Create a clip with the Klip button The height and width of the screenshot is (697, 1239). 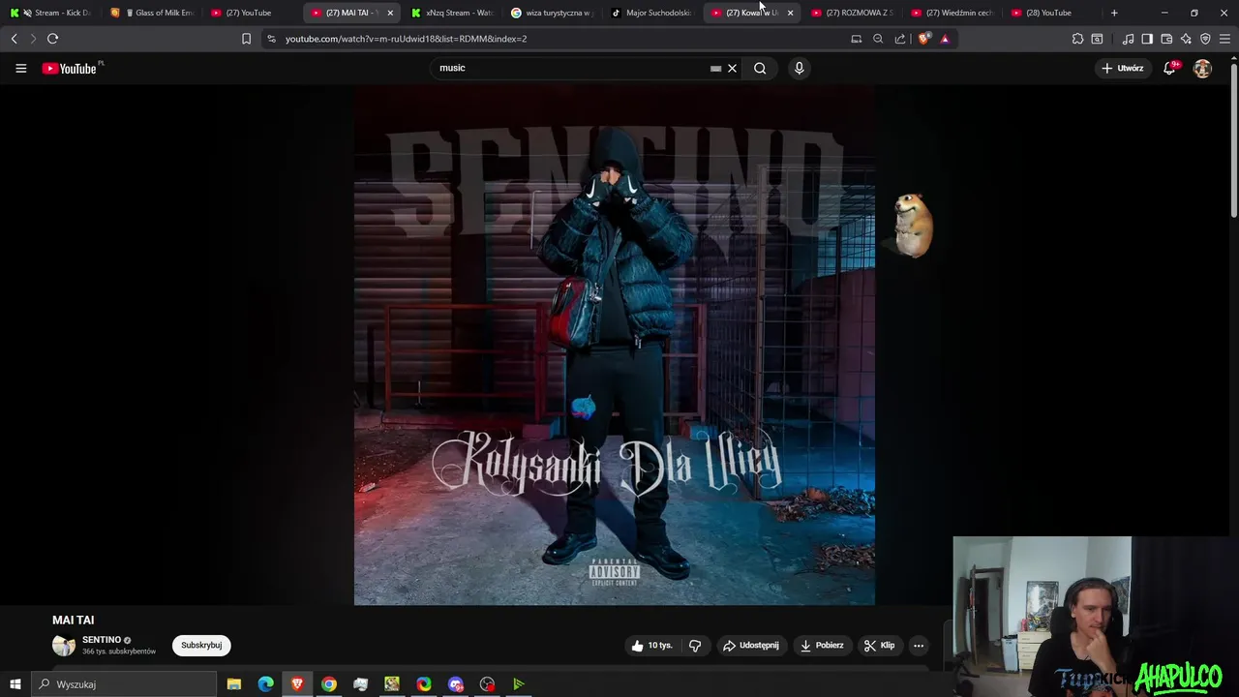(880, 646)
